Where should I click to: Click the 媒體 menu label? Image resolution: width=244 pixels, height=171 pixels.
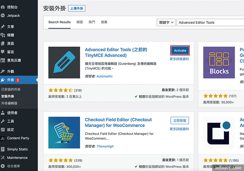[x=11, y=35]
